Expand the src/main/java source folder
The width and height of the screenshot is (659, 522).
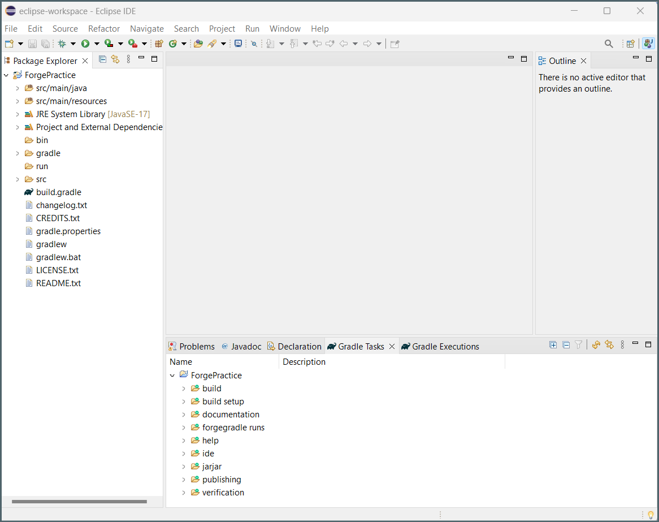18,88
